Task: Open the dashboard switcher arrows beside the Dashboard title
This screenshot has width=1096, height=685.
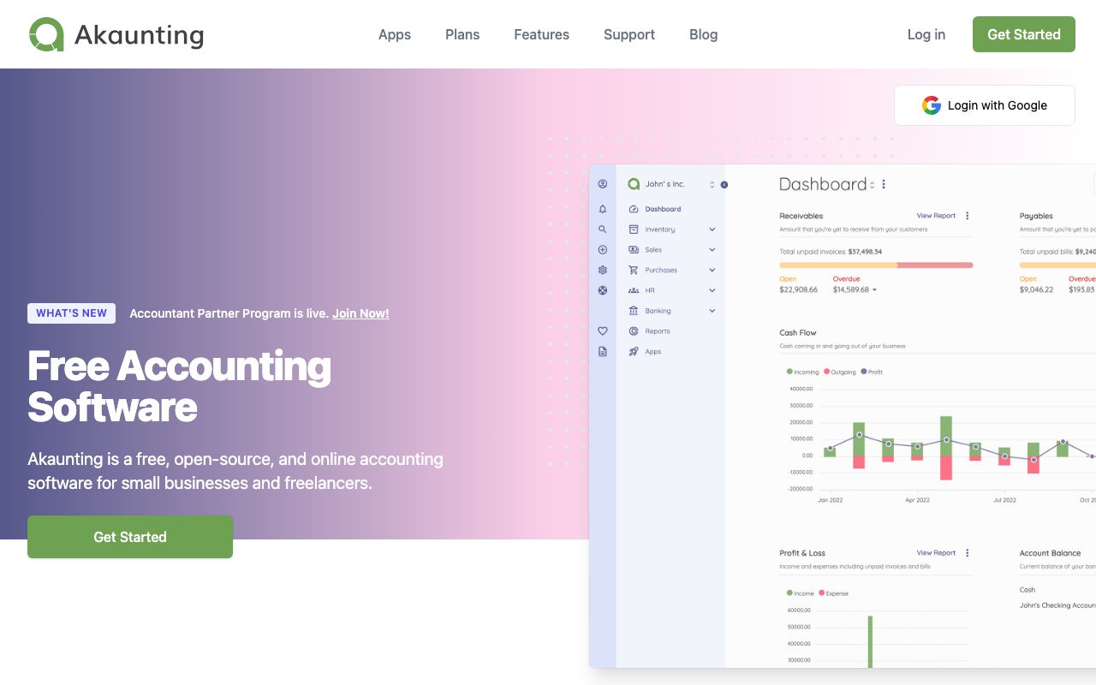Action: [x=873, y=185]
